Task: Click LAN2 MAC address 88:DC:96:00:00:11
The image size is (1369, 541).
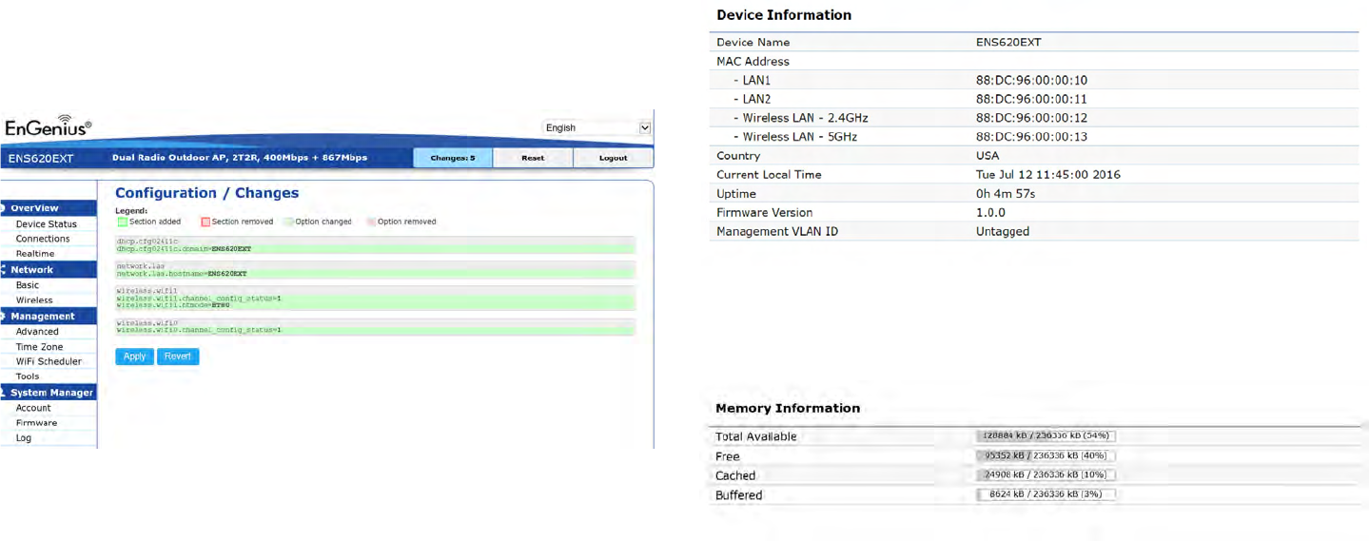Action: [1031, 99]
